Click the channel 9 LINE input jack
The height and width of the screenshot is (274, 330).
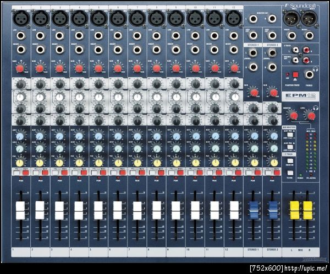pyautogui.click(x=176, y=36)
